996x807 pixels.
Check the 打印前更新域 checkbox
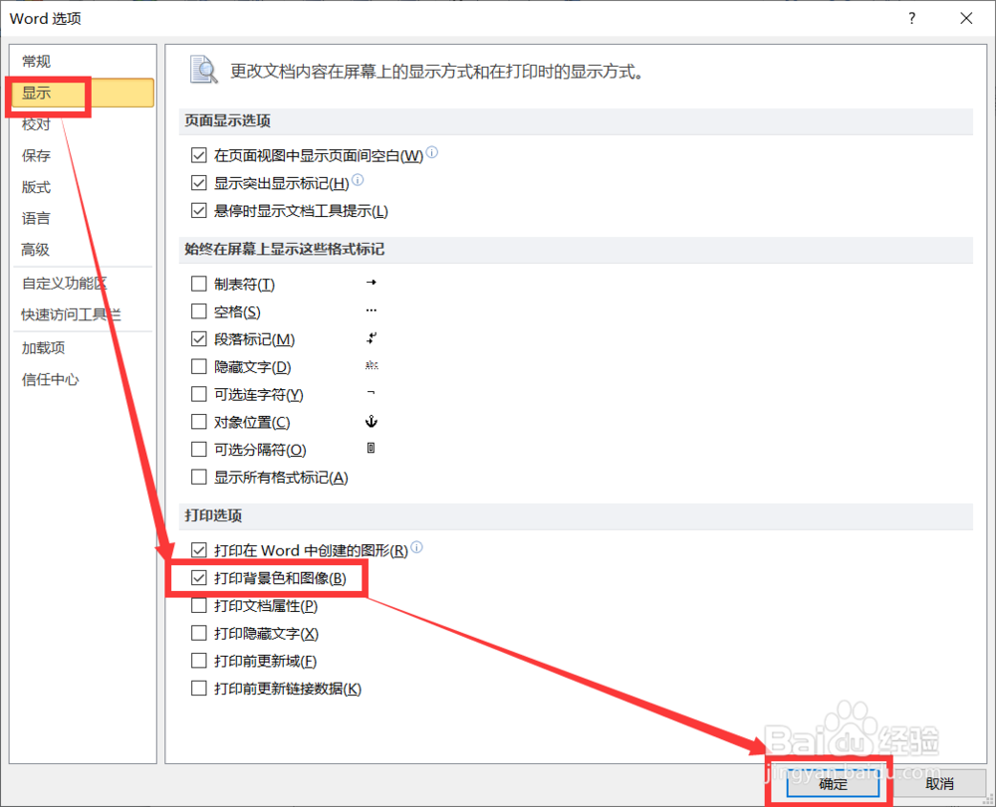click(x=199, y=661)
